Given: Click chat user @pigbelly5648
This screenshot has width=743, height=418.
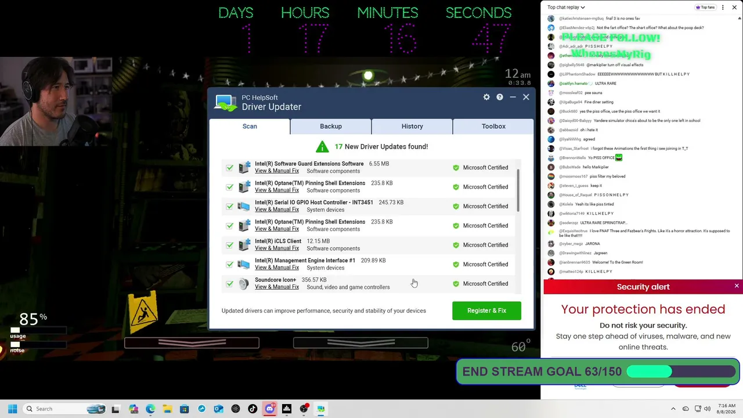Looking at the screenshot, I should pos(572,65).
